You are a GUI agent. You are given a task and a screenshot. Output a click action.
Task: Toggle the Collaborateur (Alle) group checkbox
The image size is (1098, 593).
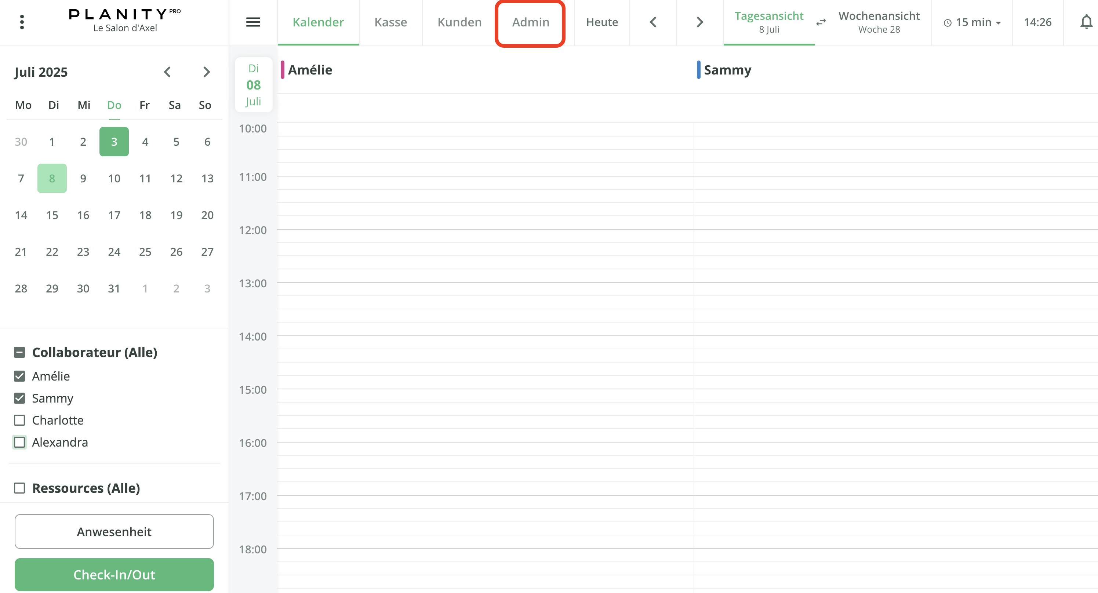click(x=19, y=352)
